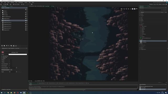Toggle visibility of the Instances layer
Screen dimensions: 168x94
(x=26, y=13)
